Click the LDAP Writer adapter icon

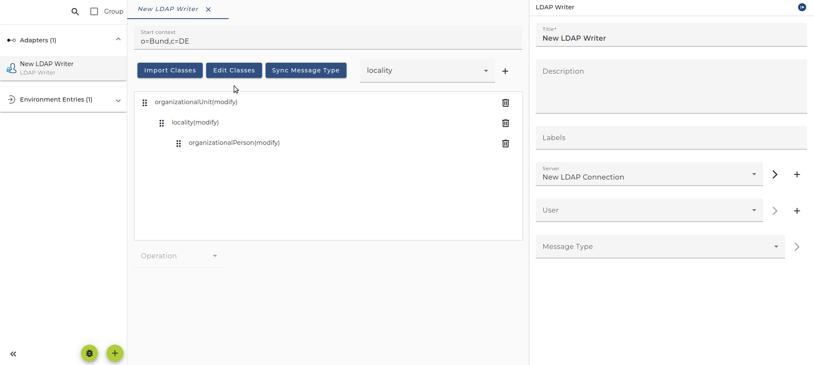[x=11, y=68]
